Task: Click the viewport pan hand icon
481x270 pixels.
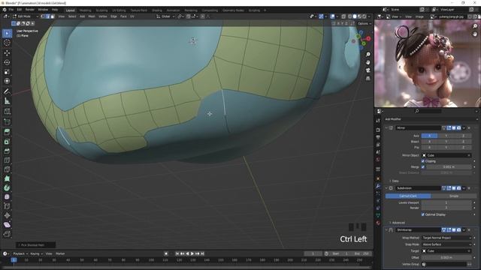Action: 368,62
